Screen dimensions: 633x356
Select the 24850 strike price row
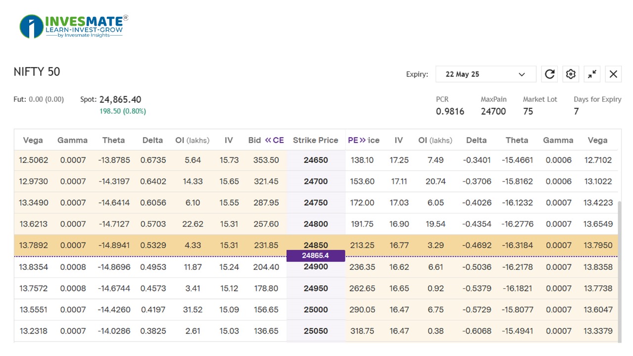point(316,245)
